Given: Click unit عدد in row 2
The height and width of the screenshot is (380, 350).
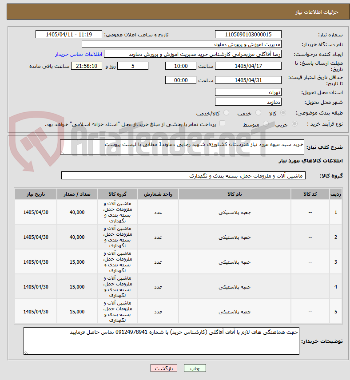Looking at the screenshot, I should point(158,237).
